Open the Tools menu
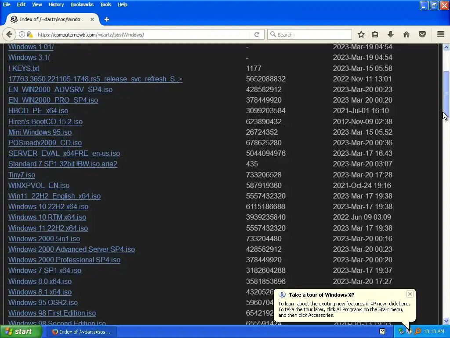The image size is (450, 338). 105,4
